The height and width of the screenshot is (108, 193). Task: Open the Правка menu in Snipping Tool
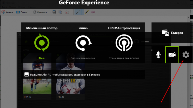click(x=12, y=7)
